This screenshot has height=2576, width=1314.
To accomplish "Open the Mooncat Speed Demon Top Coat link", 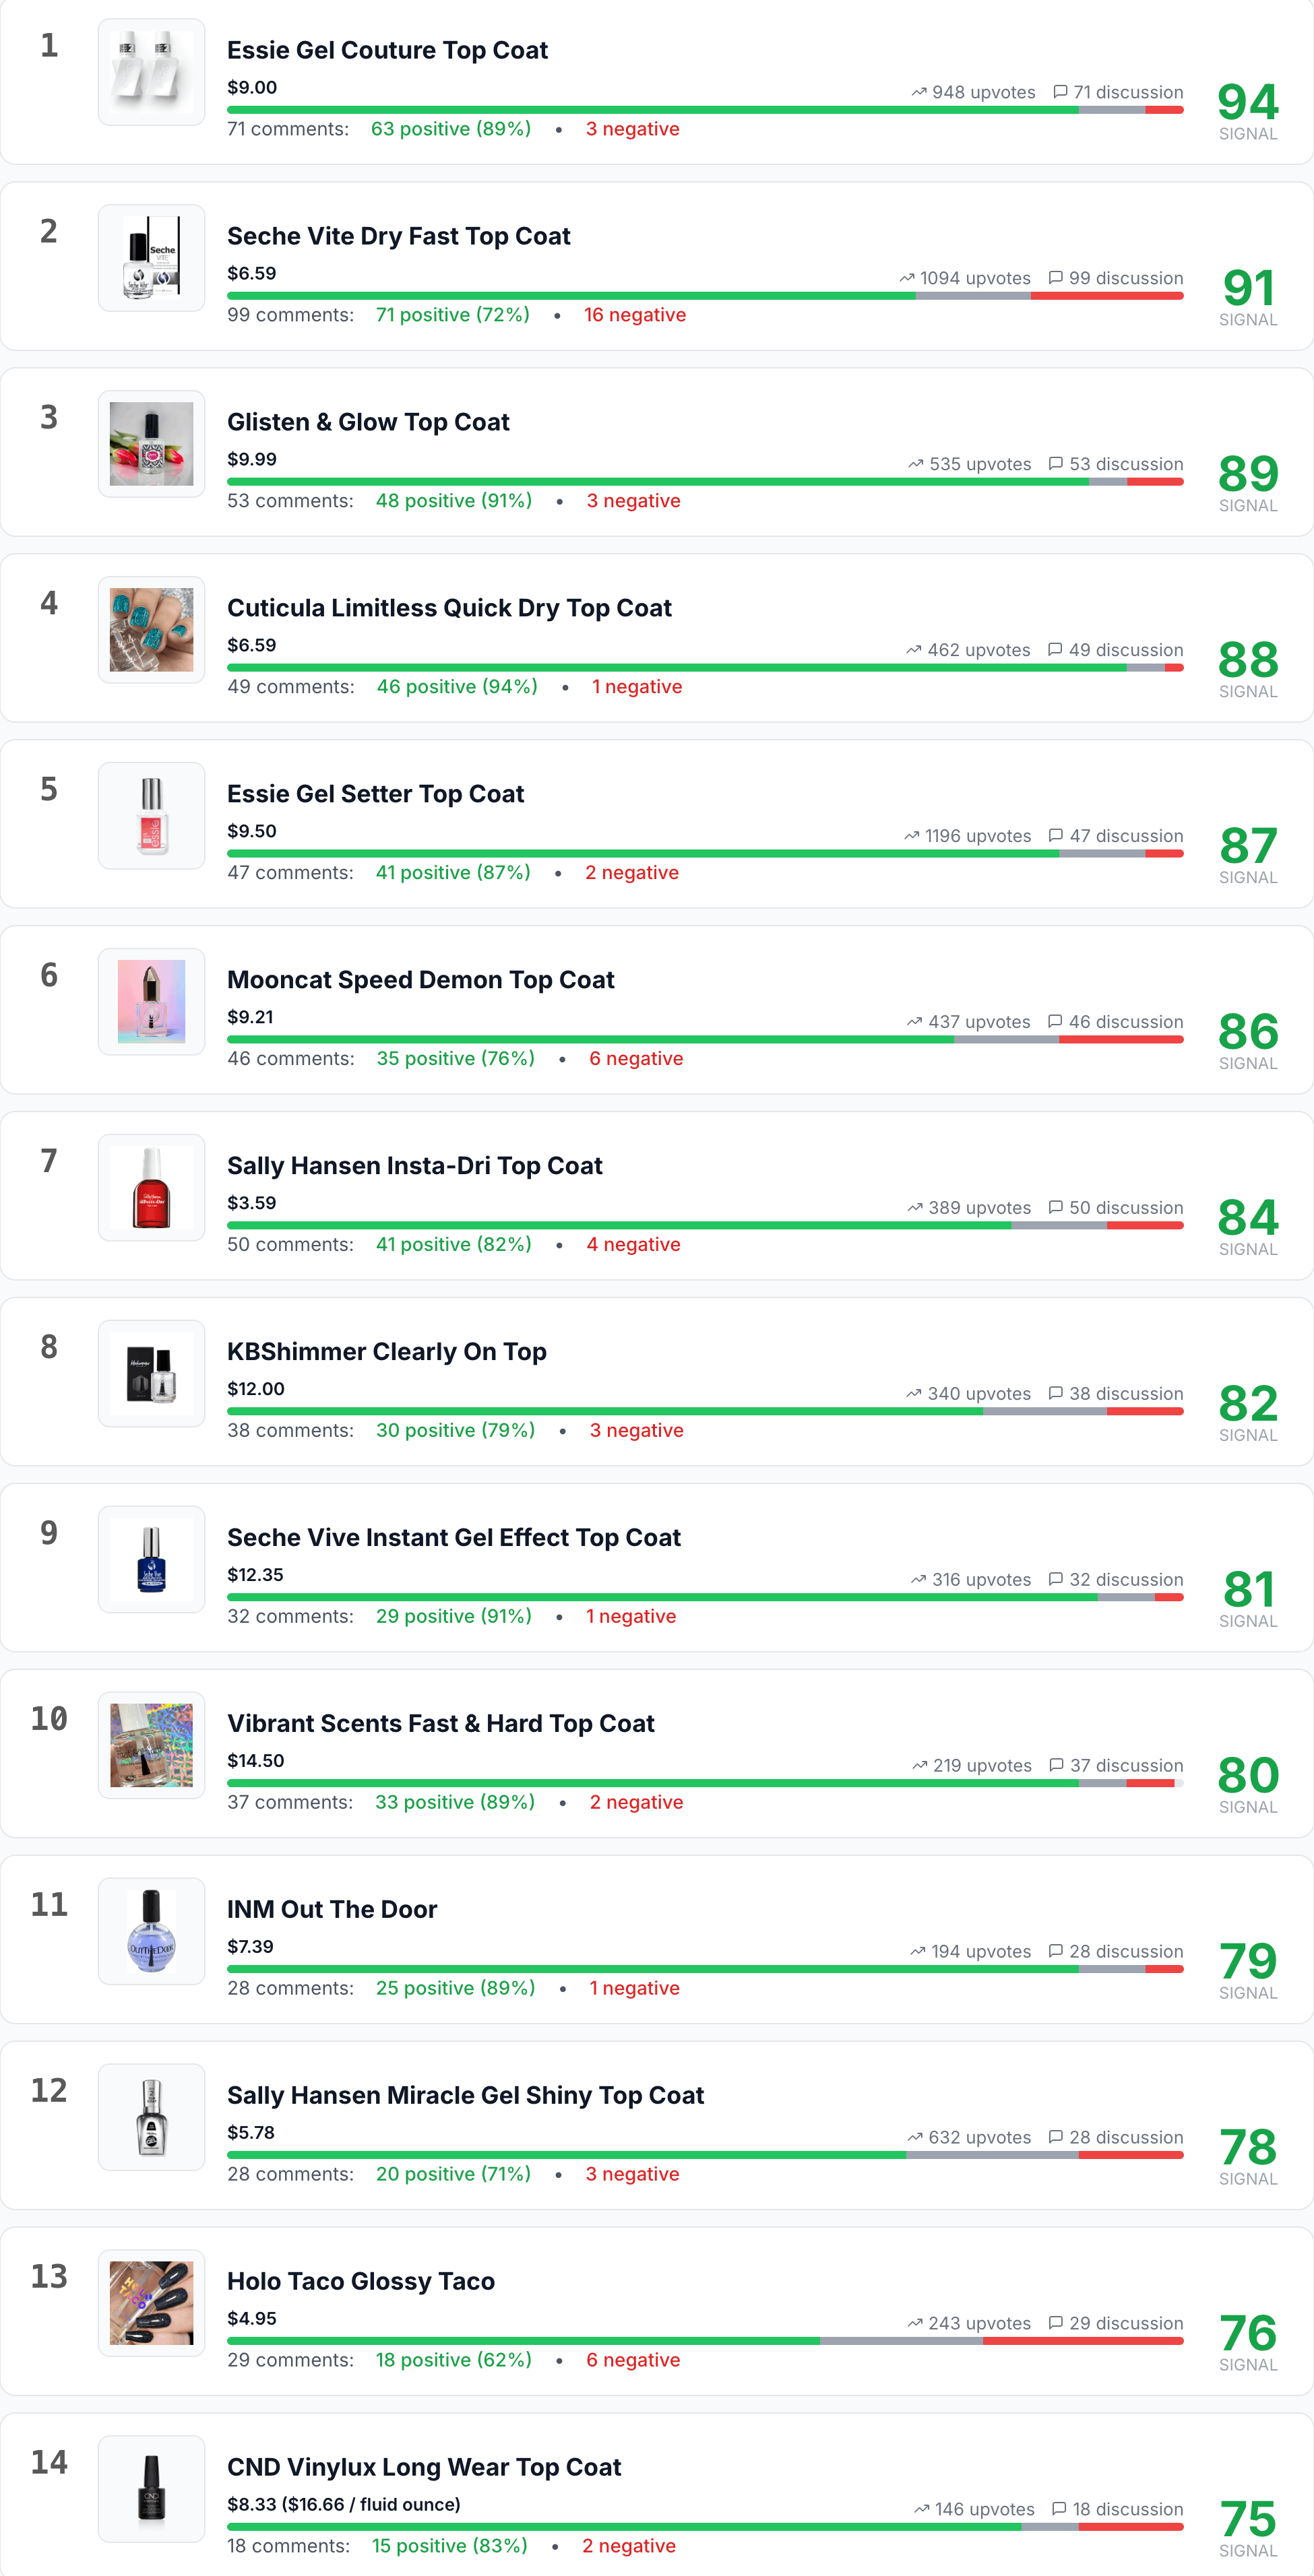I will click(420, 980).
